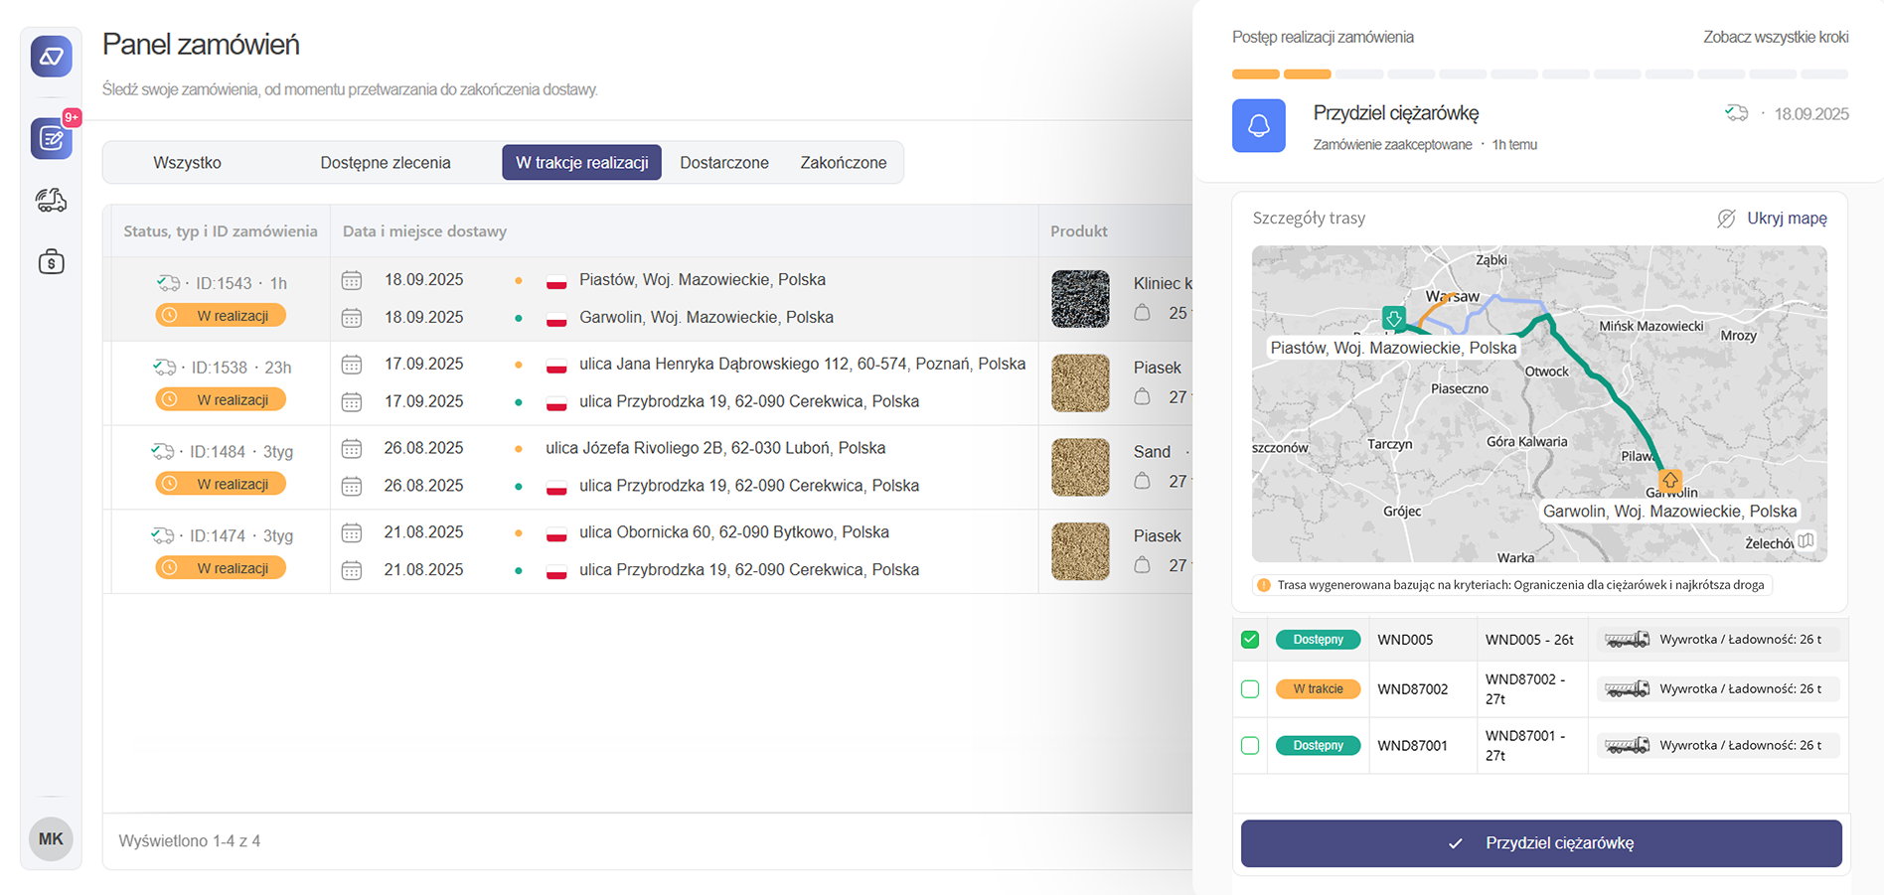Viewport: 1884px width, 895px height.
Task: Open the money bag sidebar icon
Action: (x=51, y=262)
